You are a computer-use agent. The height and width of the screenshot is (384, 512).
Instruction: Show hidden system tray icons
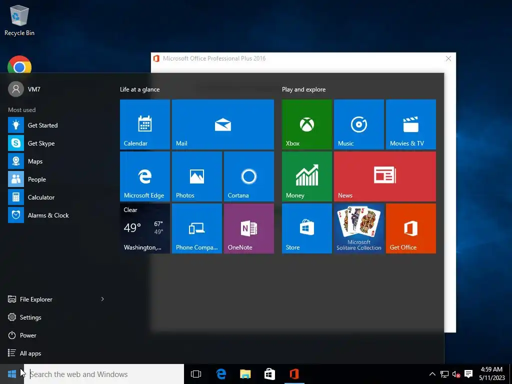click(432, 374)
